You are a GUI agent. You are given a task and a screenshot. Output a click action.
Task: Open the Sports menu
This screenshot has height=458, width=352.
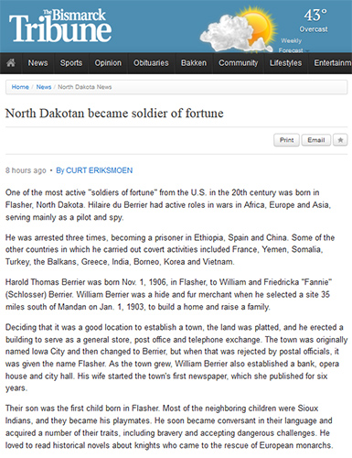point(71,63)
